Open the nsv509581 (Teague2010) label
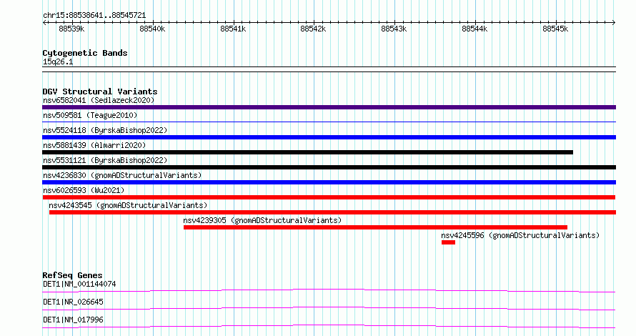Image resolution: width=636 pixels, height=336 pixels. click(x=90, y=115)
